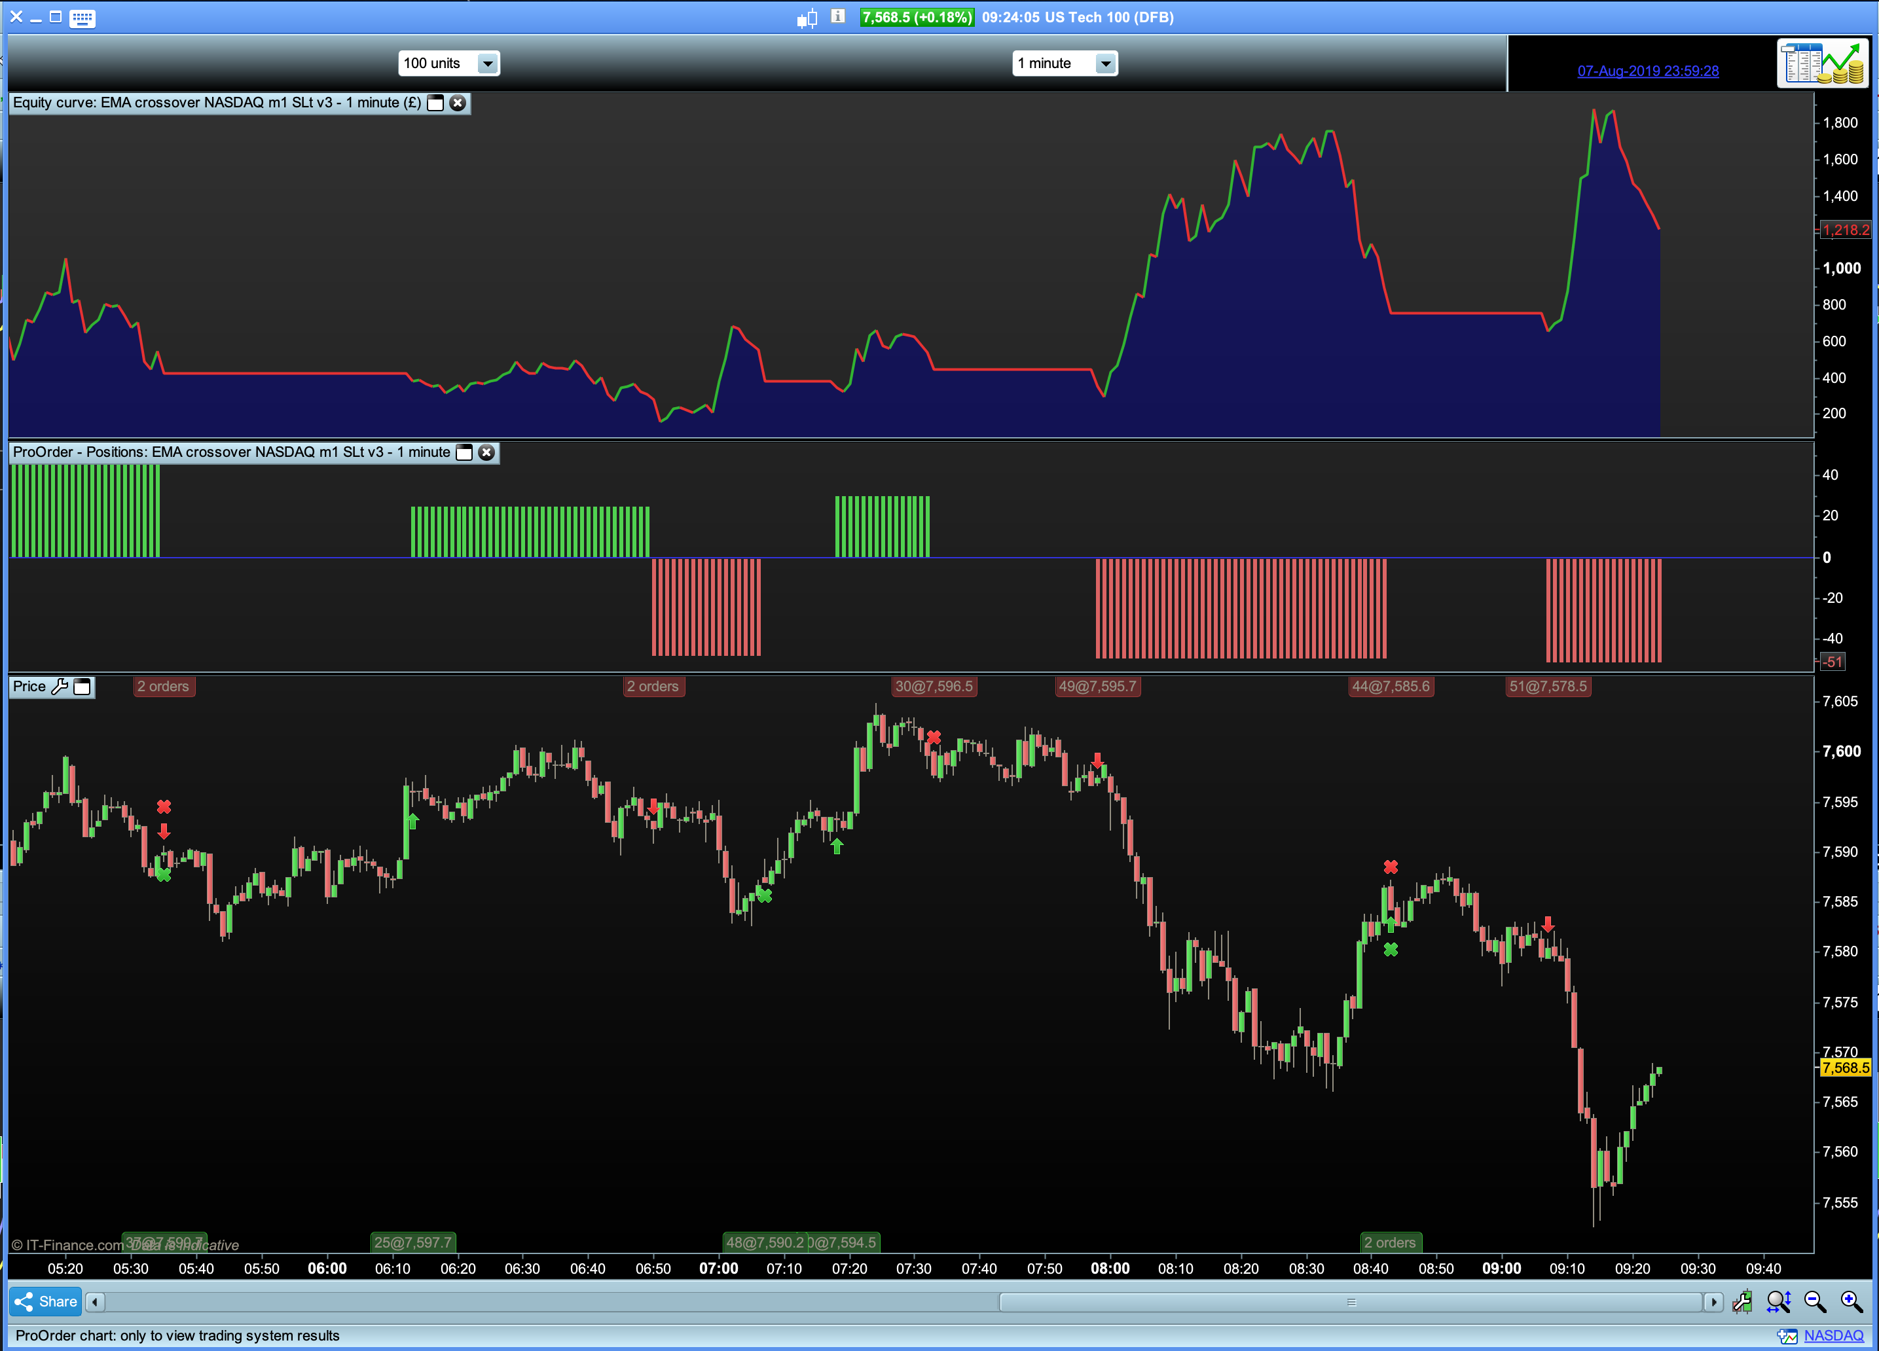Open the on-screen keyboard shortcuts icon

(x=82, y=18)
